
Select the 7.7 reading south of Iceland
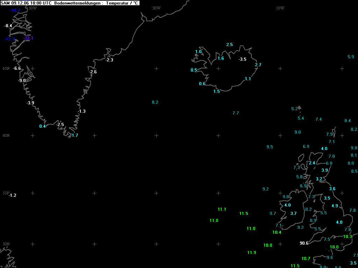236,113
